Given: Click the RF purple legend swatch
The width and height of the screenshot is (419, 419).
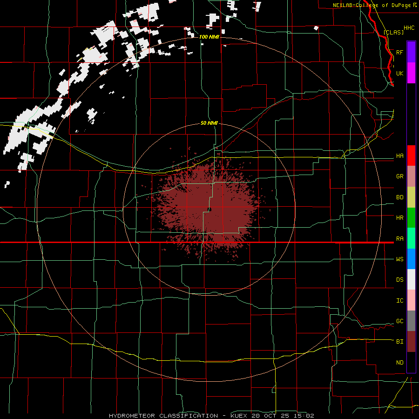Looking at the screenshot, I should (x=411, y=52).
